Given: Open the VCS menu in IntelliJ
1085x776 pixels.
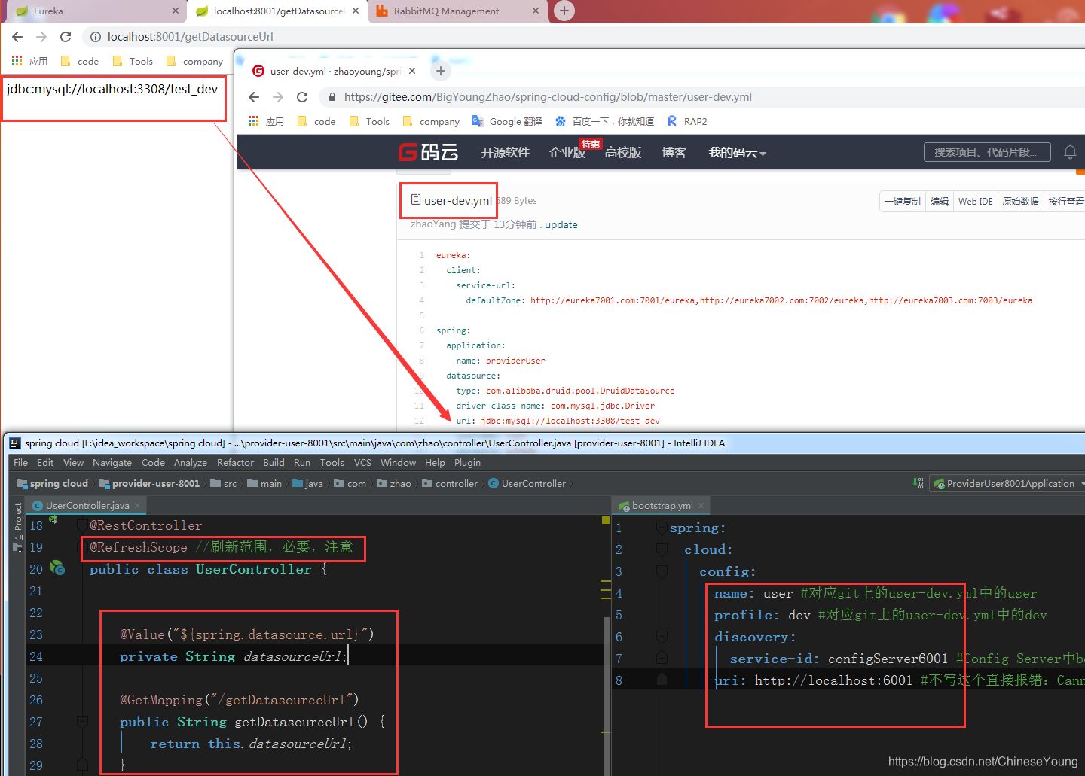Looking at the screenshot, I should [362, 463].
